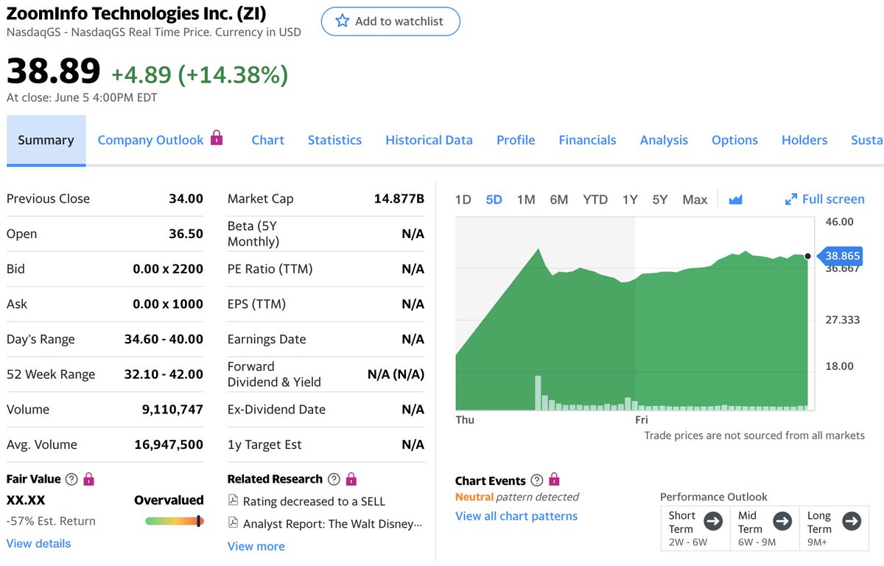The image size is (884, 566).
Task: Switch chart to 5Y range
Action: tap(659, 200)
